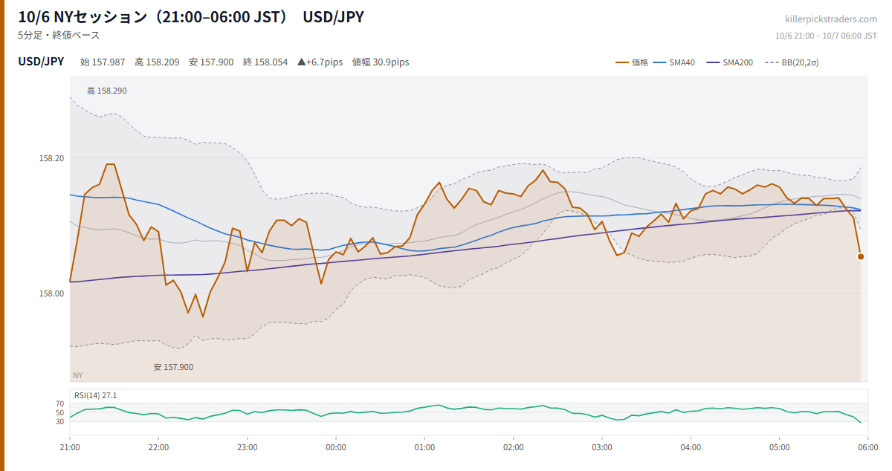Click the RSI 30 level label
This screenshot has width=892, height=471.
coord(60,421)
